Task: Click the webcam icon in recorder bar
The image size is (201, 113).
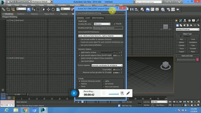Action: click(x=122, y=93)
